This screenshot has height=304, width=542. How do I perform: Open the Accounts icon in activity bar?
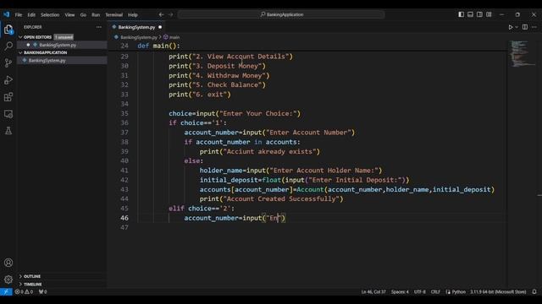8,263
